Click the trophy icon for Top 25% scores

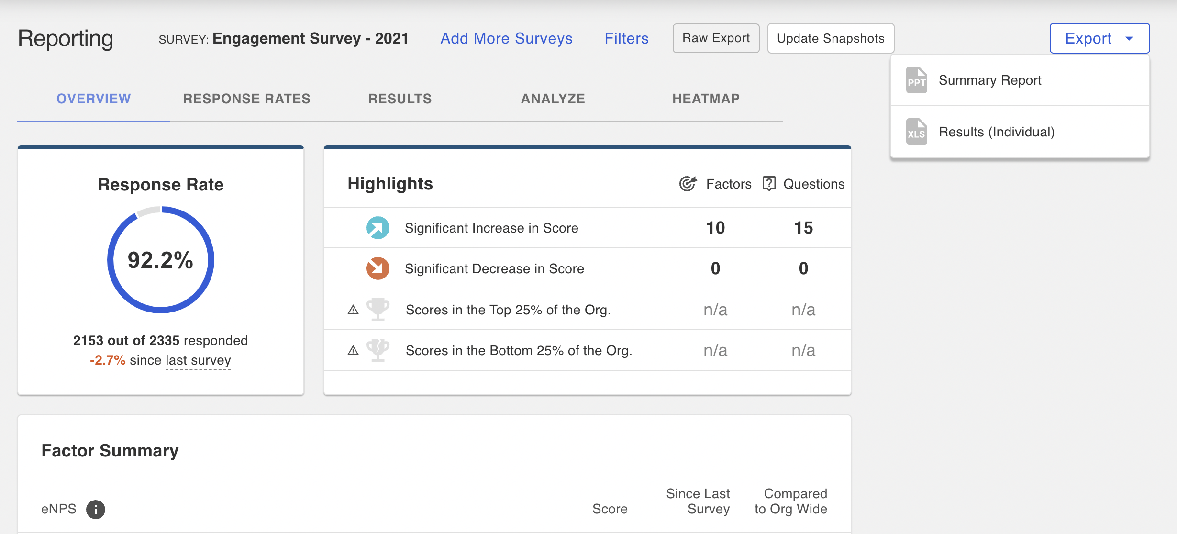click(x=378, y=310)
